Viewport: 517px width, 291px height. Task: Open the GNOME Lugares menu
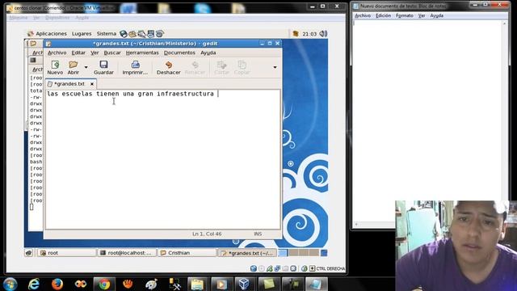82,34
